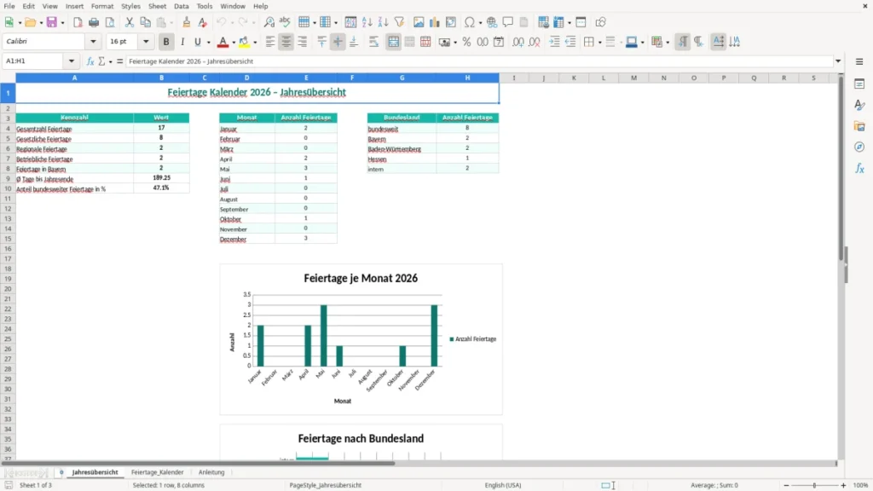Insert an image
Screen dimensions: 873x491
click(419, 22)
